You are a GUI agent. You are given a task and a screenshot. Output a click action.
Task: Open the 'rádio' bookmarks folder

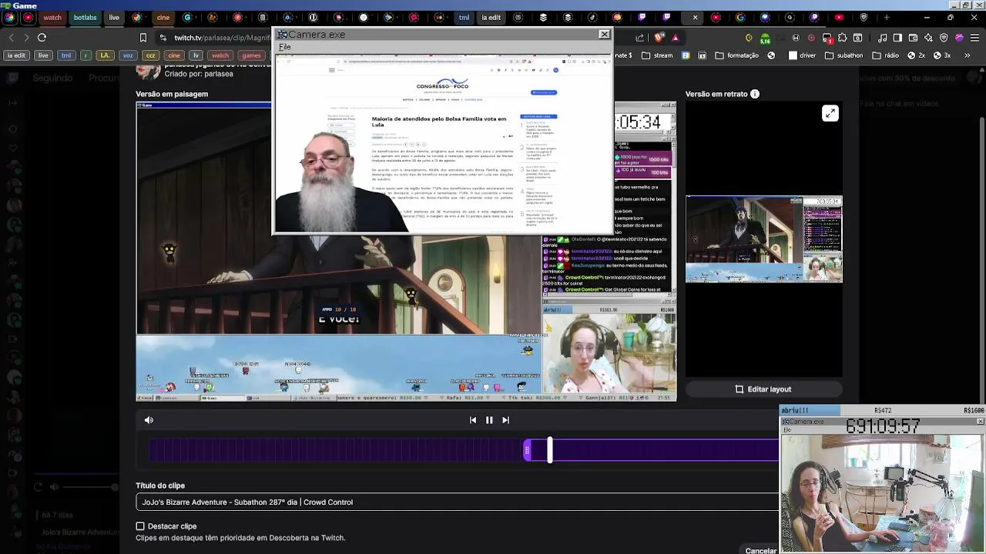(x=885, y=55)
